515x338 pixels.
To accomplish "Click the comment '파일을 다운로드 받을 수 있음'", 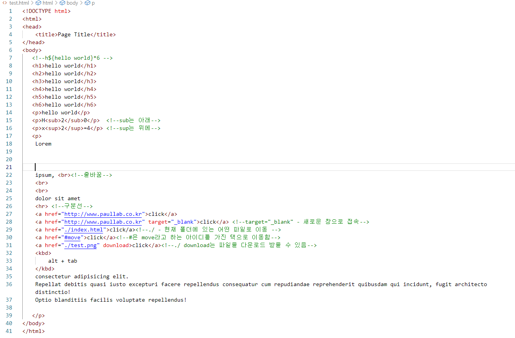I will click(x=239, y=245).
